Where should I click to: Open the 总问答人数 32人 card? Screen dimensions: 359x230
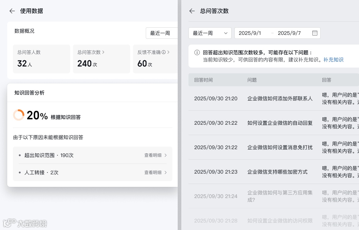tap(41, 59)
